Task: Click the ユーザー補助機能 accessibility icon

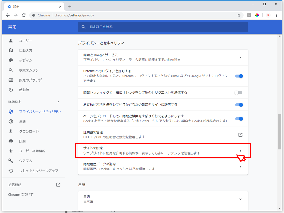Action: (11, 151)
